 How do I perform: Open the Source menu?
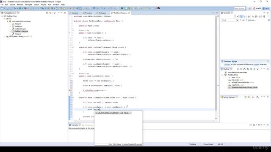click(x=12, y=5)
